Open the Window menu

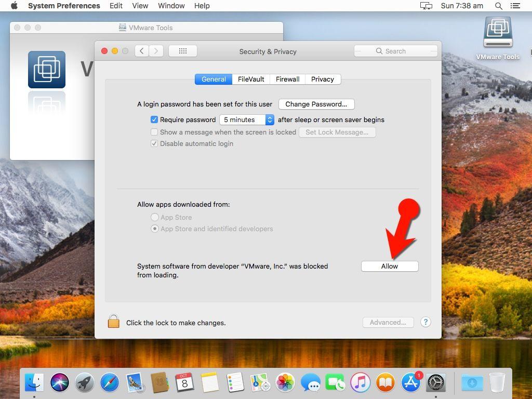click(x=171, y=6)
